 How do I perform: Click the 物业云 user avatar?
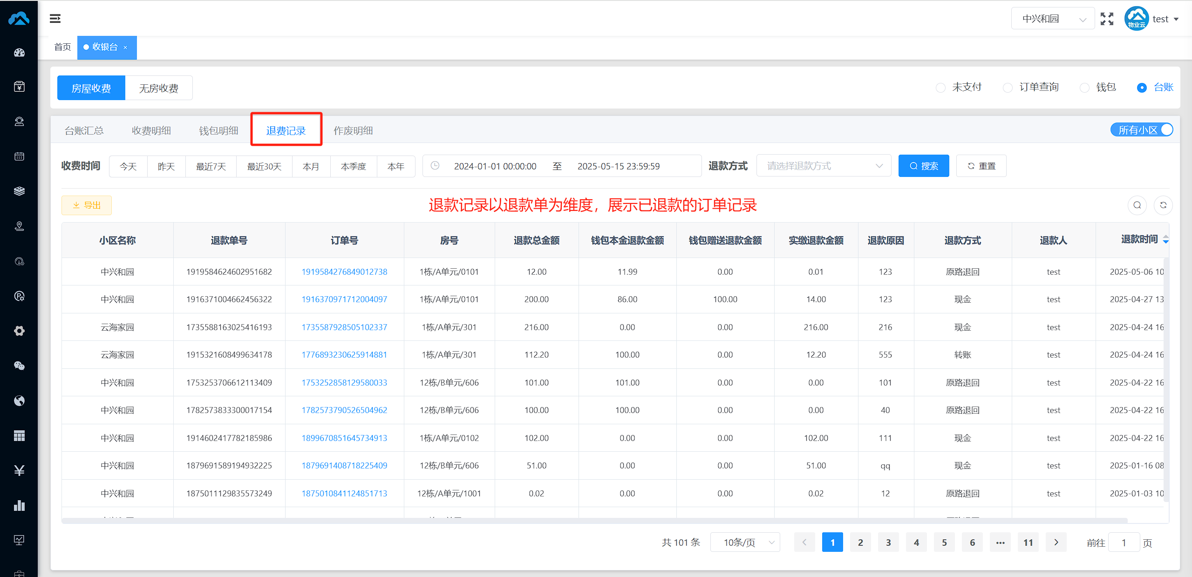[1136, 19]
